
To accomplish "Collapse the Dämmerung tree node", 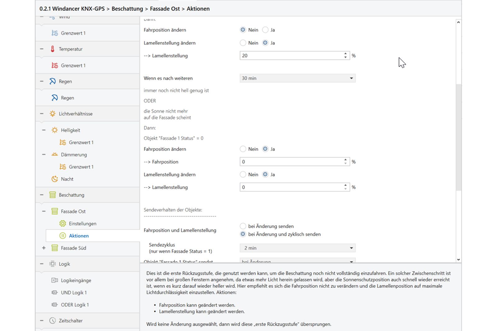I will 44,154.
